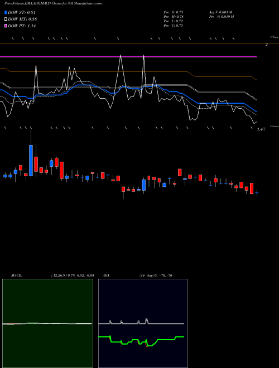279x368 pixels.
Task: Click the ADX indicator chart panel
Action: point(143,323)
